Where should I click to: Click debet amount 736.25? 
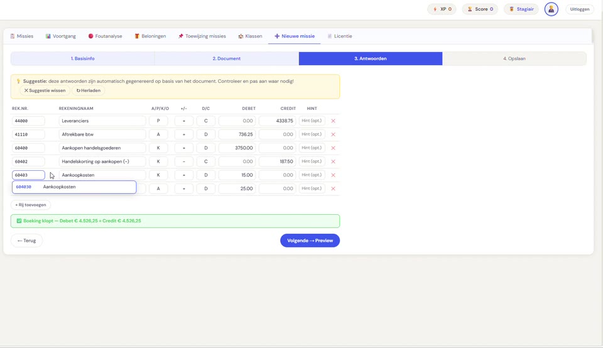click(x=237, y=134)
